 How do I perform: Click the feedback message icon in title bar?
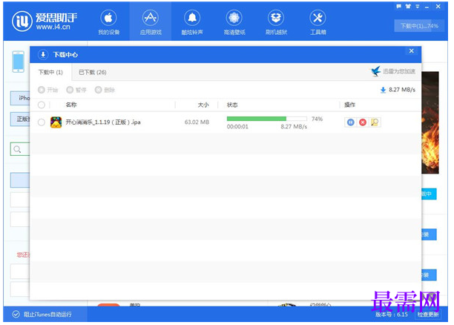(x=398, y=6)
